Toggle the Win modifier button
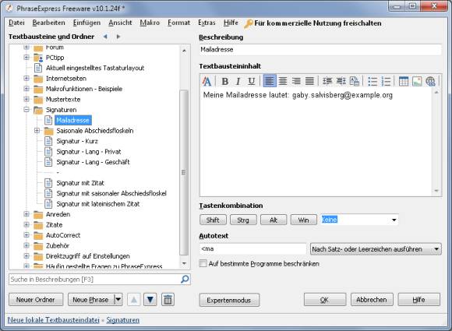Image resolution: width=452 pixels, height=331 pixels. click(x=304, y=220)
